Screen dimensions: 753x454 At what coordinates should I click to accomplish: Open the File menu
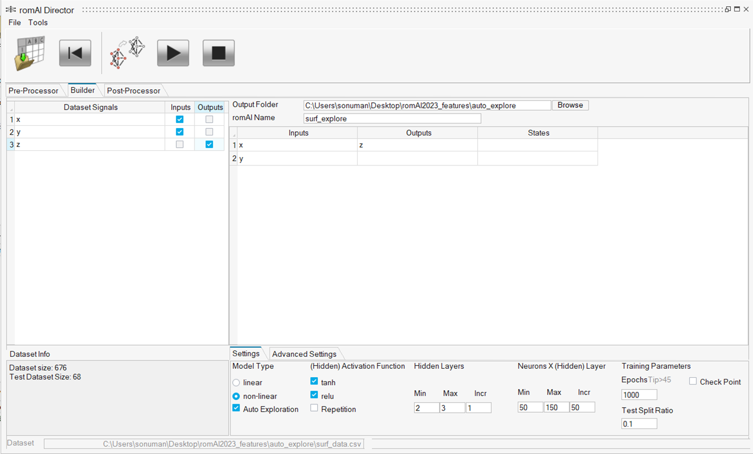[x=15, y=23]
